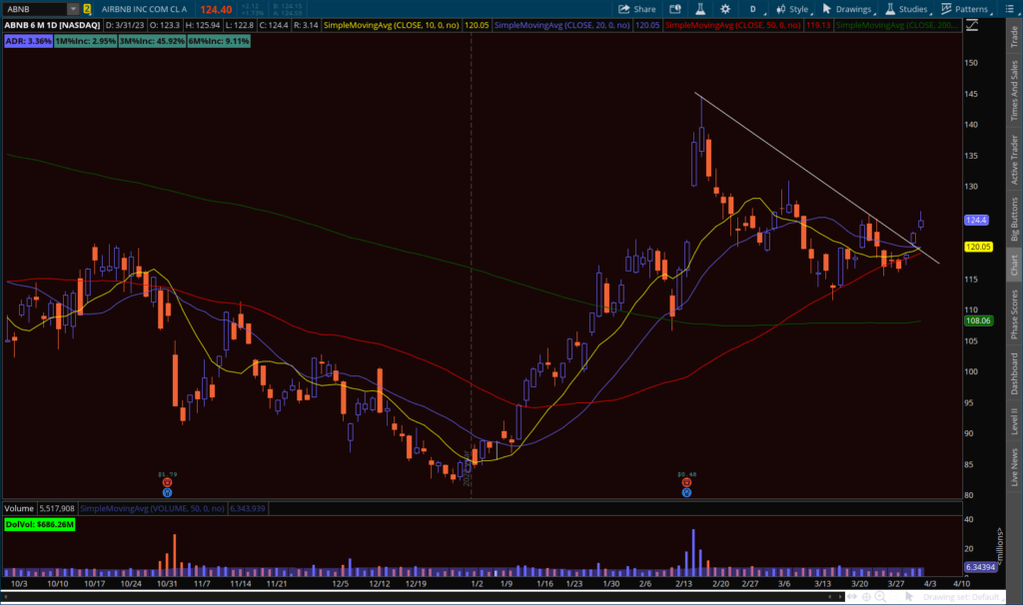Open the chart snapshot clock icon
Image resolution: width=1023 pixels, height=605 pixels.
tap(675, 9)
